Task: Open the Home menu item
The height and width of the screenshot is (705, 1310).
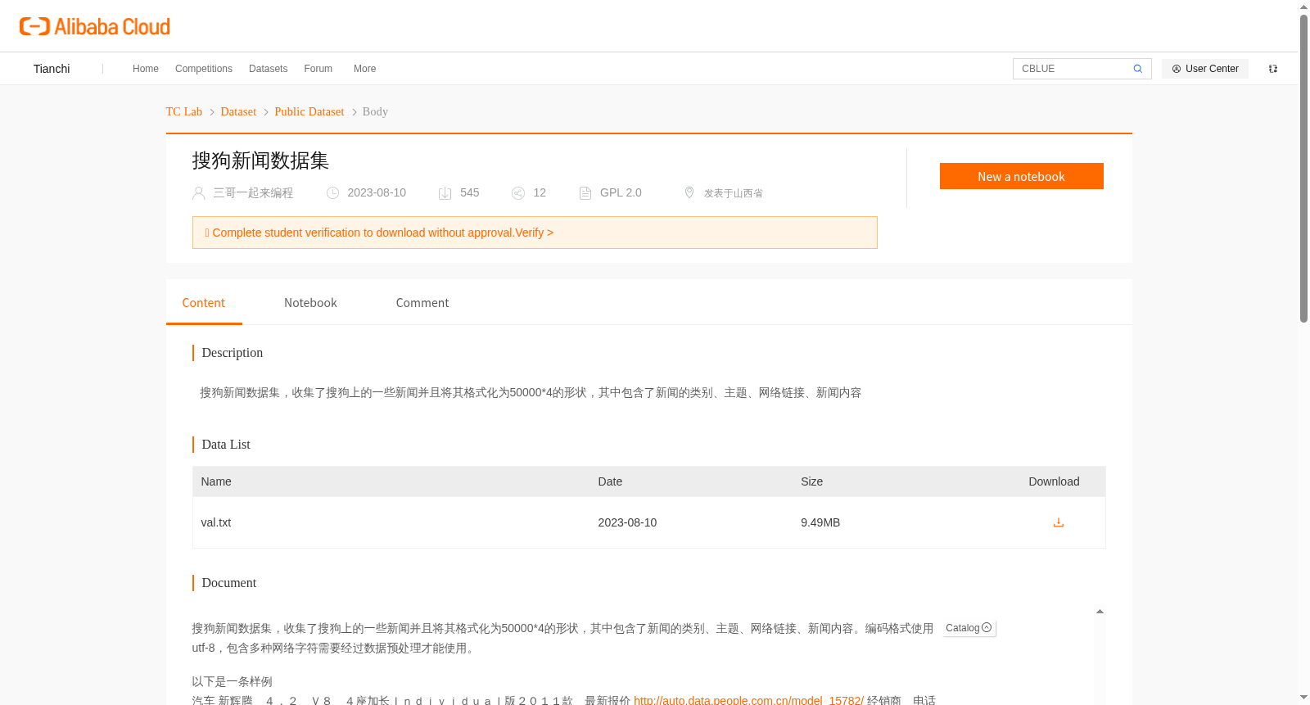Action: pyautogui.click(x=146, y=69)
